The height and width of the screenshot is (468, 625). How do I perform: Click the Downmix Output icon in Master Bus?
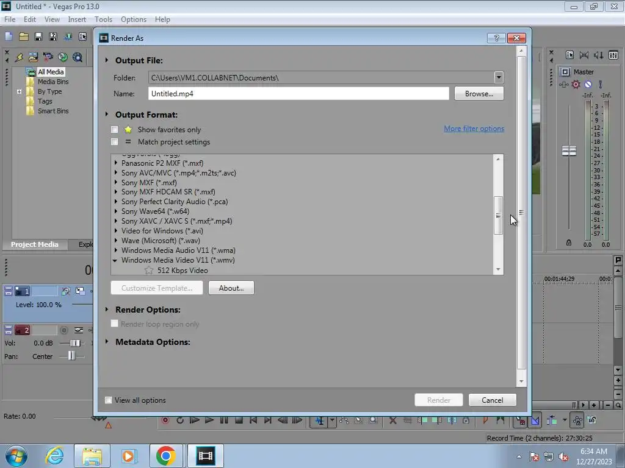point(584,55)
